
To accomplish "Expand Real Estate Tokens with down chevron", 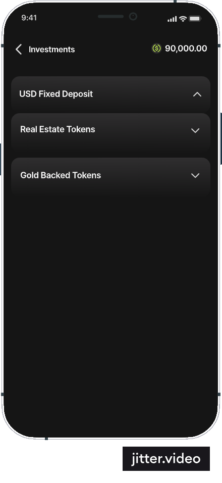I will pyautogui.click(x=195, y=131).
